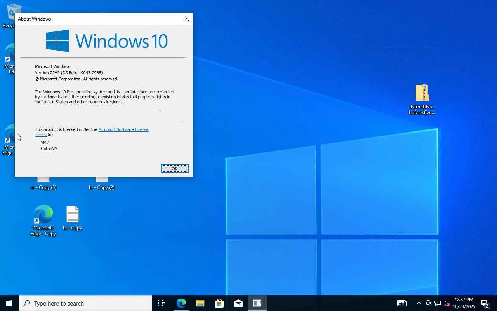Click OK in the About Windows dialog
The image size is (497, 311).
point(175,168)
